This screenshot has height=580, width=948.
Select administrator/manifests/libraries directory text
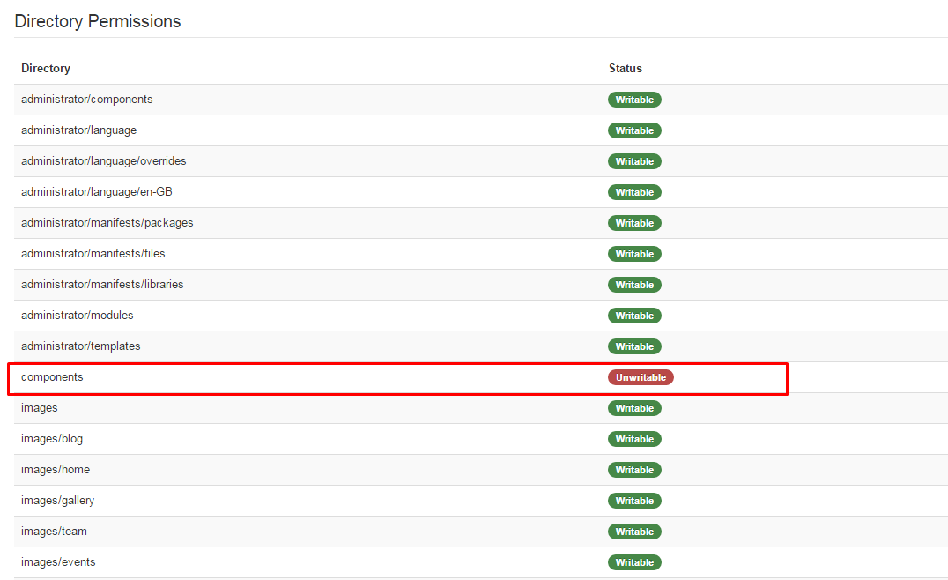click(102, 284)
